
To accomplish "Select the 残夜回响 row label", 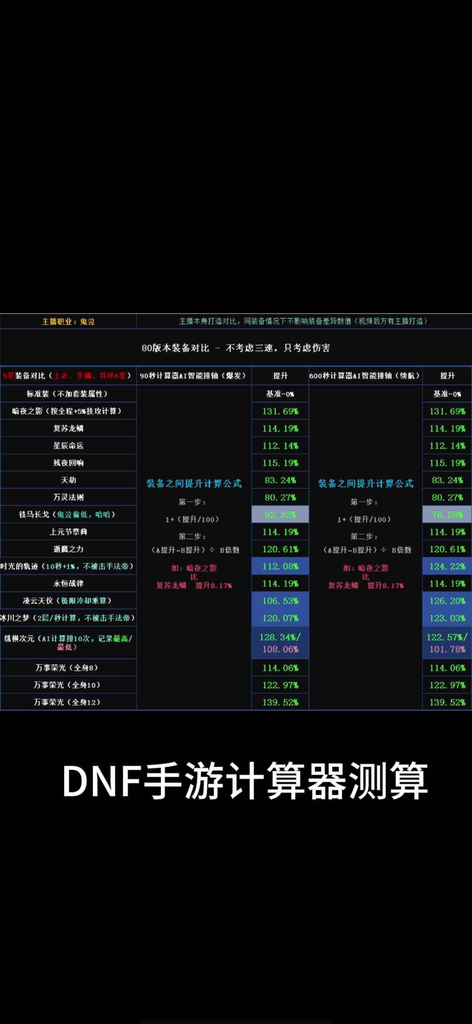I will pos(68,463).
